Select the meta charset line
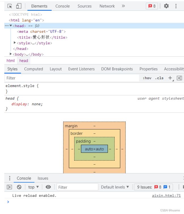Screen dimensions: 184x214 tap(41, 32)
